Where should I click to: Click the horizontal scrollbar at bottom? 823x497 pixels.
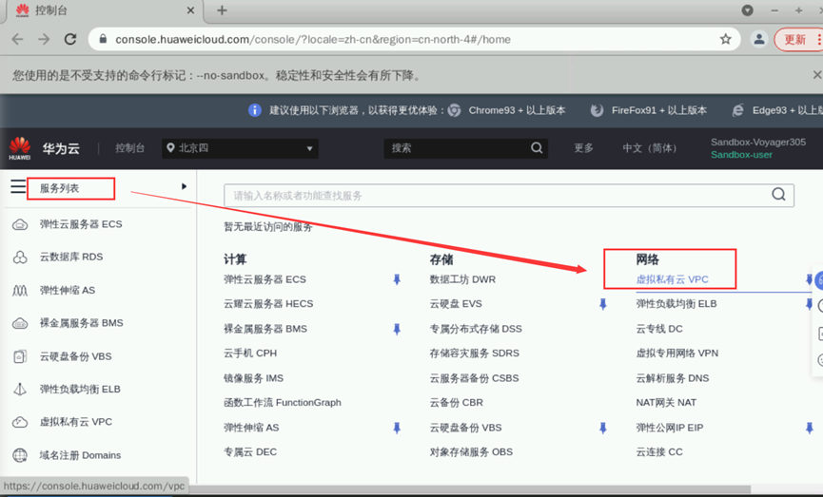tap(470, 489)
